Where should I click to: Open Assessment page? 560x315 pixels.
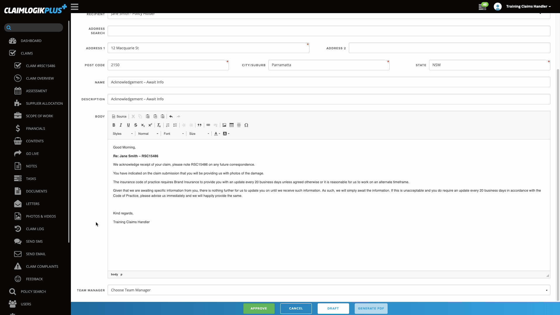pos(36,91)
